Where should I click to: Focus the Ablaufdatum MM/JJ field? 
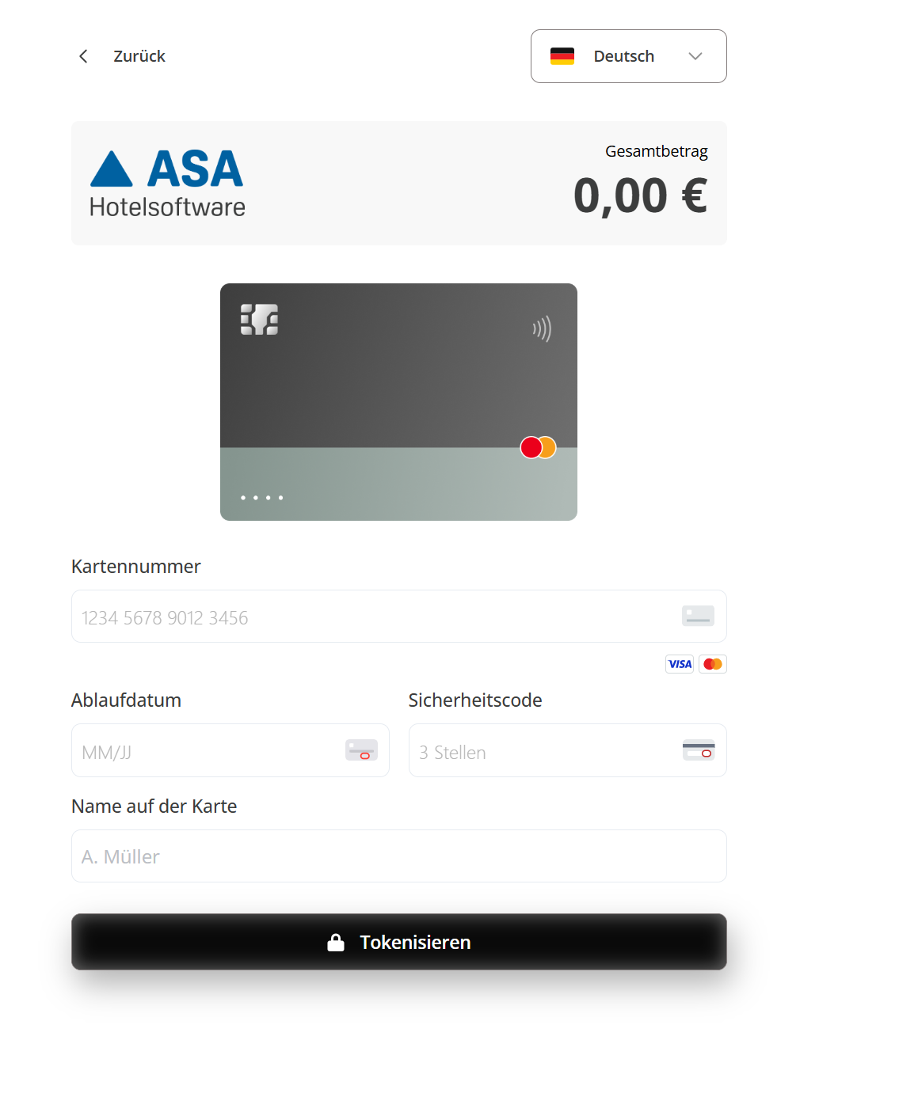click(206, 751)
